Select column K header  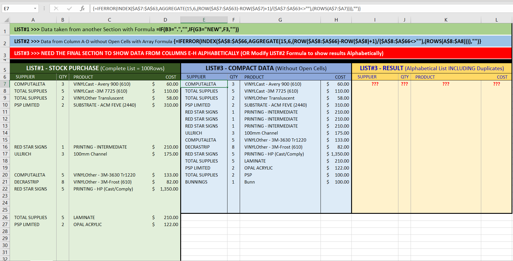[446, 20]
